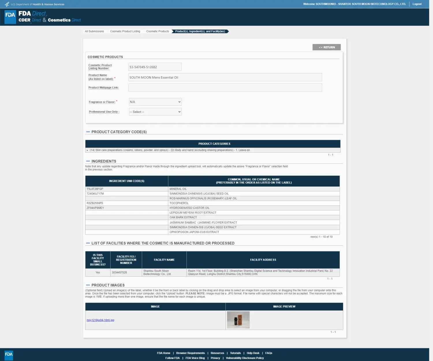Screen dimensions: 433x361
Task: Open the Professional Use Only dropdown
Action: (155, 112)
